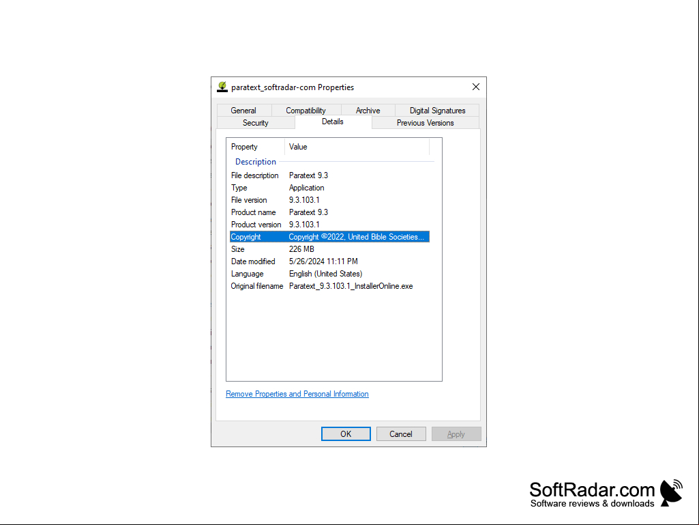Image resolution: width=699 pixels, height=525 pixels.
Task: Click the value 5/26/2024 11:11 PM
Action: 323,261
